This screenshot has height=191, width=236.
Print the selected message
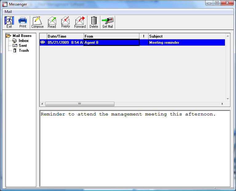tap(23, 22)
